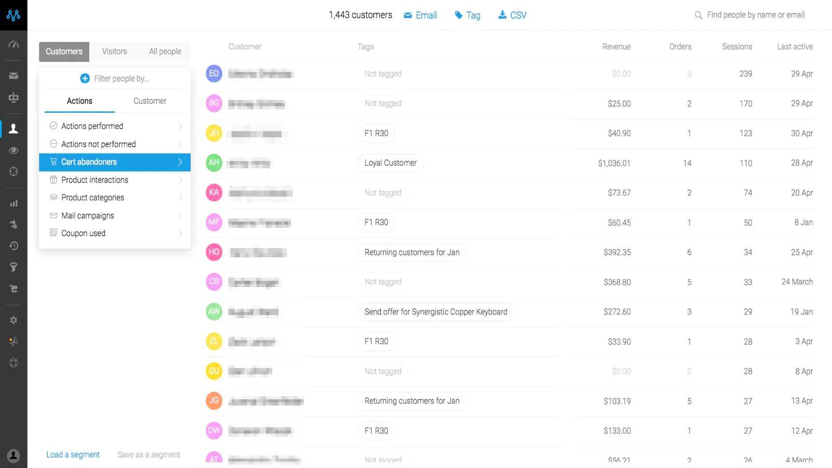Click Load a segment link
832x468 pixels.
73,454
